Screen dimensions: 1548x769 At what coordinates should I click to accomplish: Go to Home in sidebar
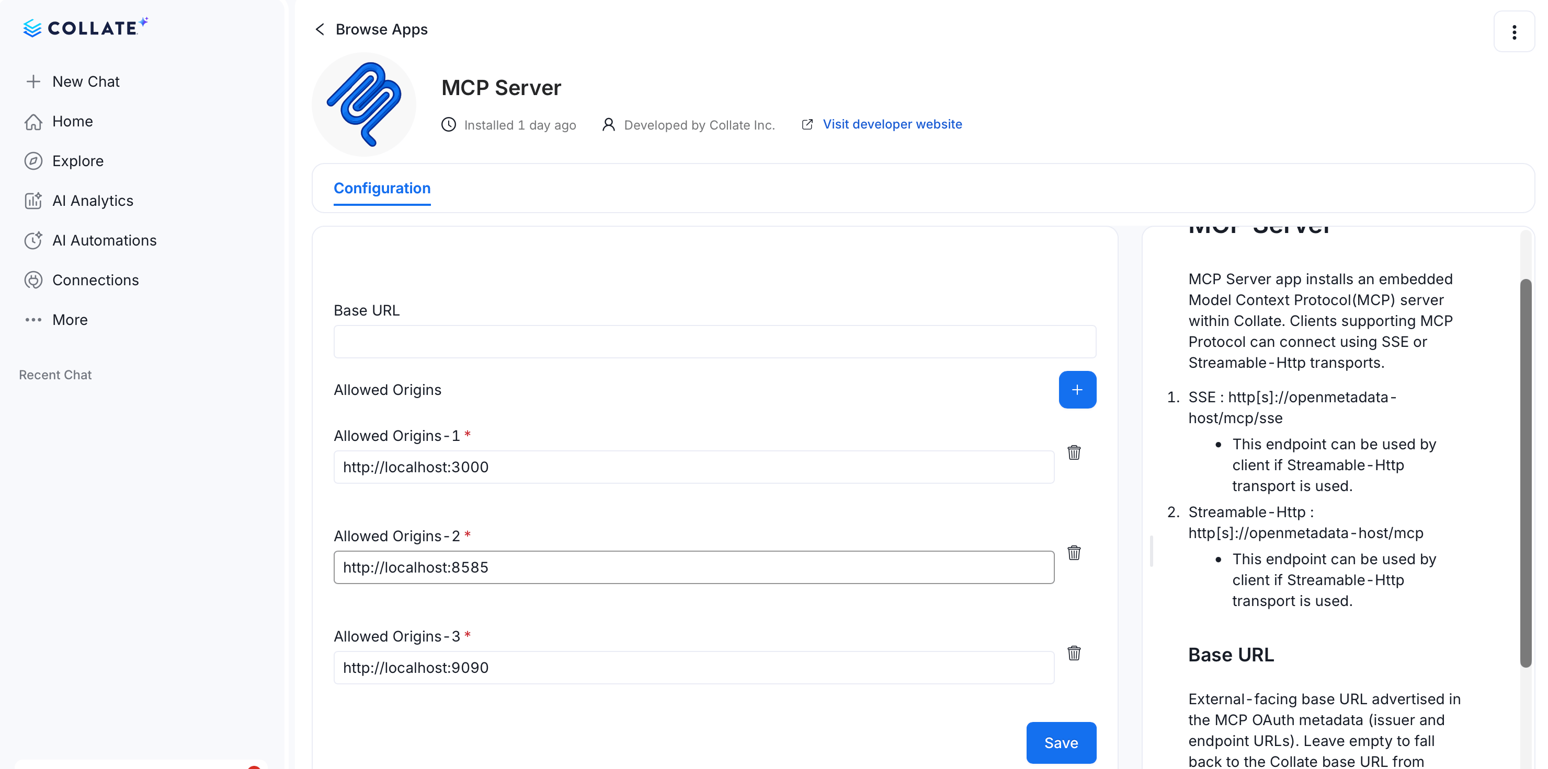[72, 121]
